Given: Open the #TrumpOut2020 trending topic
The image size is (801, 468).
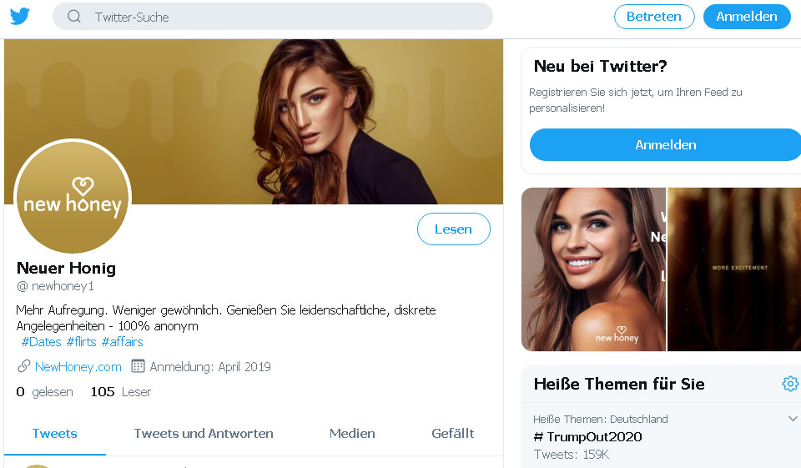Looking at the screenshot, I should (x=587, y=436).
